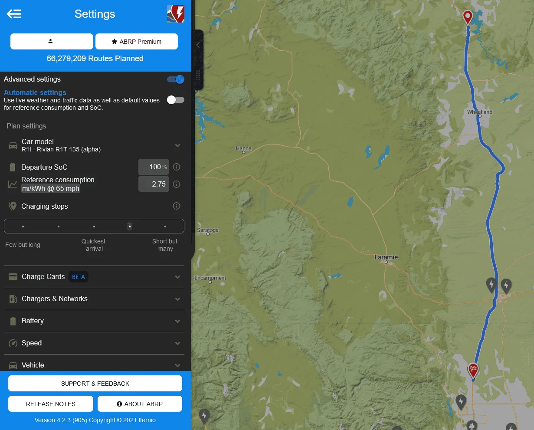The width and height of the screenshot is (534, 430).
Task: Expand the Speed section
Action: coord(94,343)
